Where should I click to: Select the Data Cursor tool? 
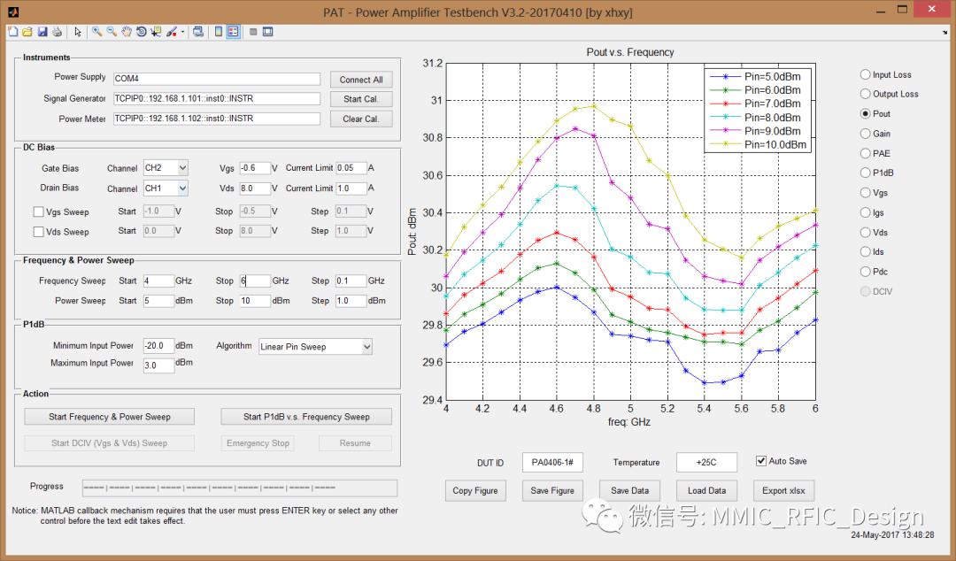click(156, 32)
